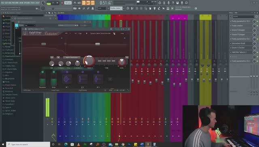Click the Presets label on plugin title bar

point(117,29)
